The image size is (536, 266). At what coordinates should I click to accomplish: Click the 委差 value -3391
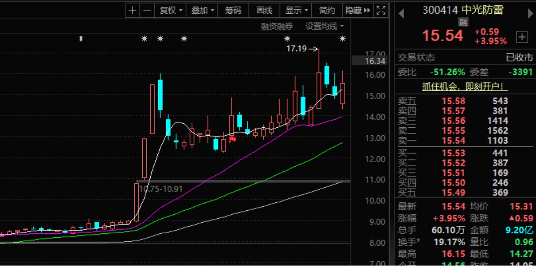click(520, 72)
